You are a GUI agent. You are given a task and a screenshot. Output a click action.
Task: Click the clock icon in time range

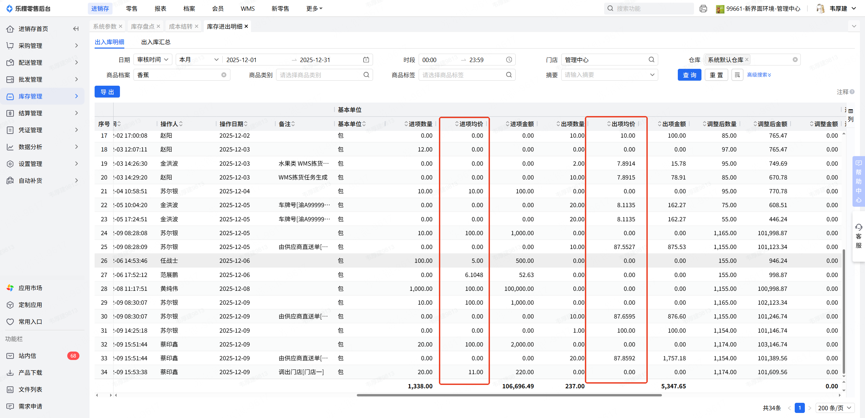coord(509,60)
